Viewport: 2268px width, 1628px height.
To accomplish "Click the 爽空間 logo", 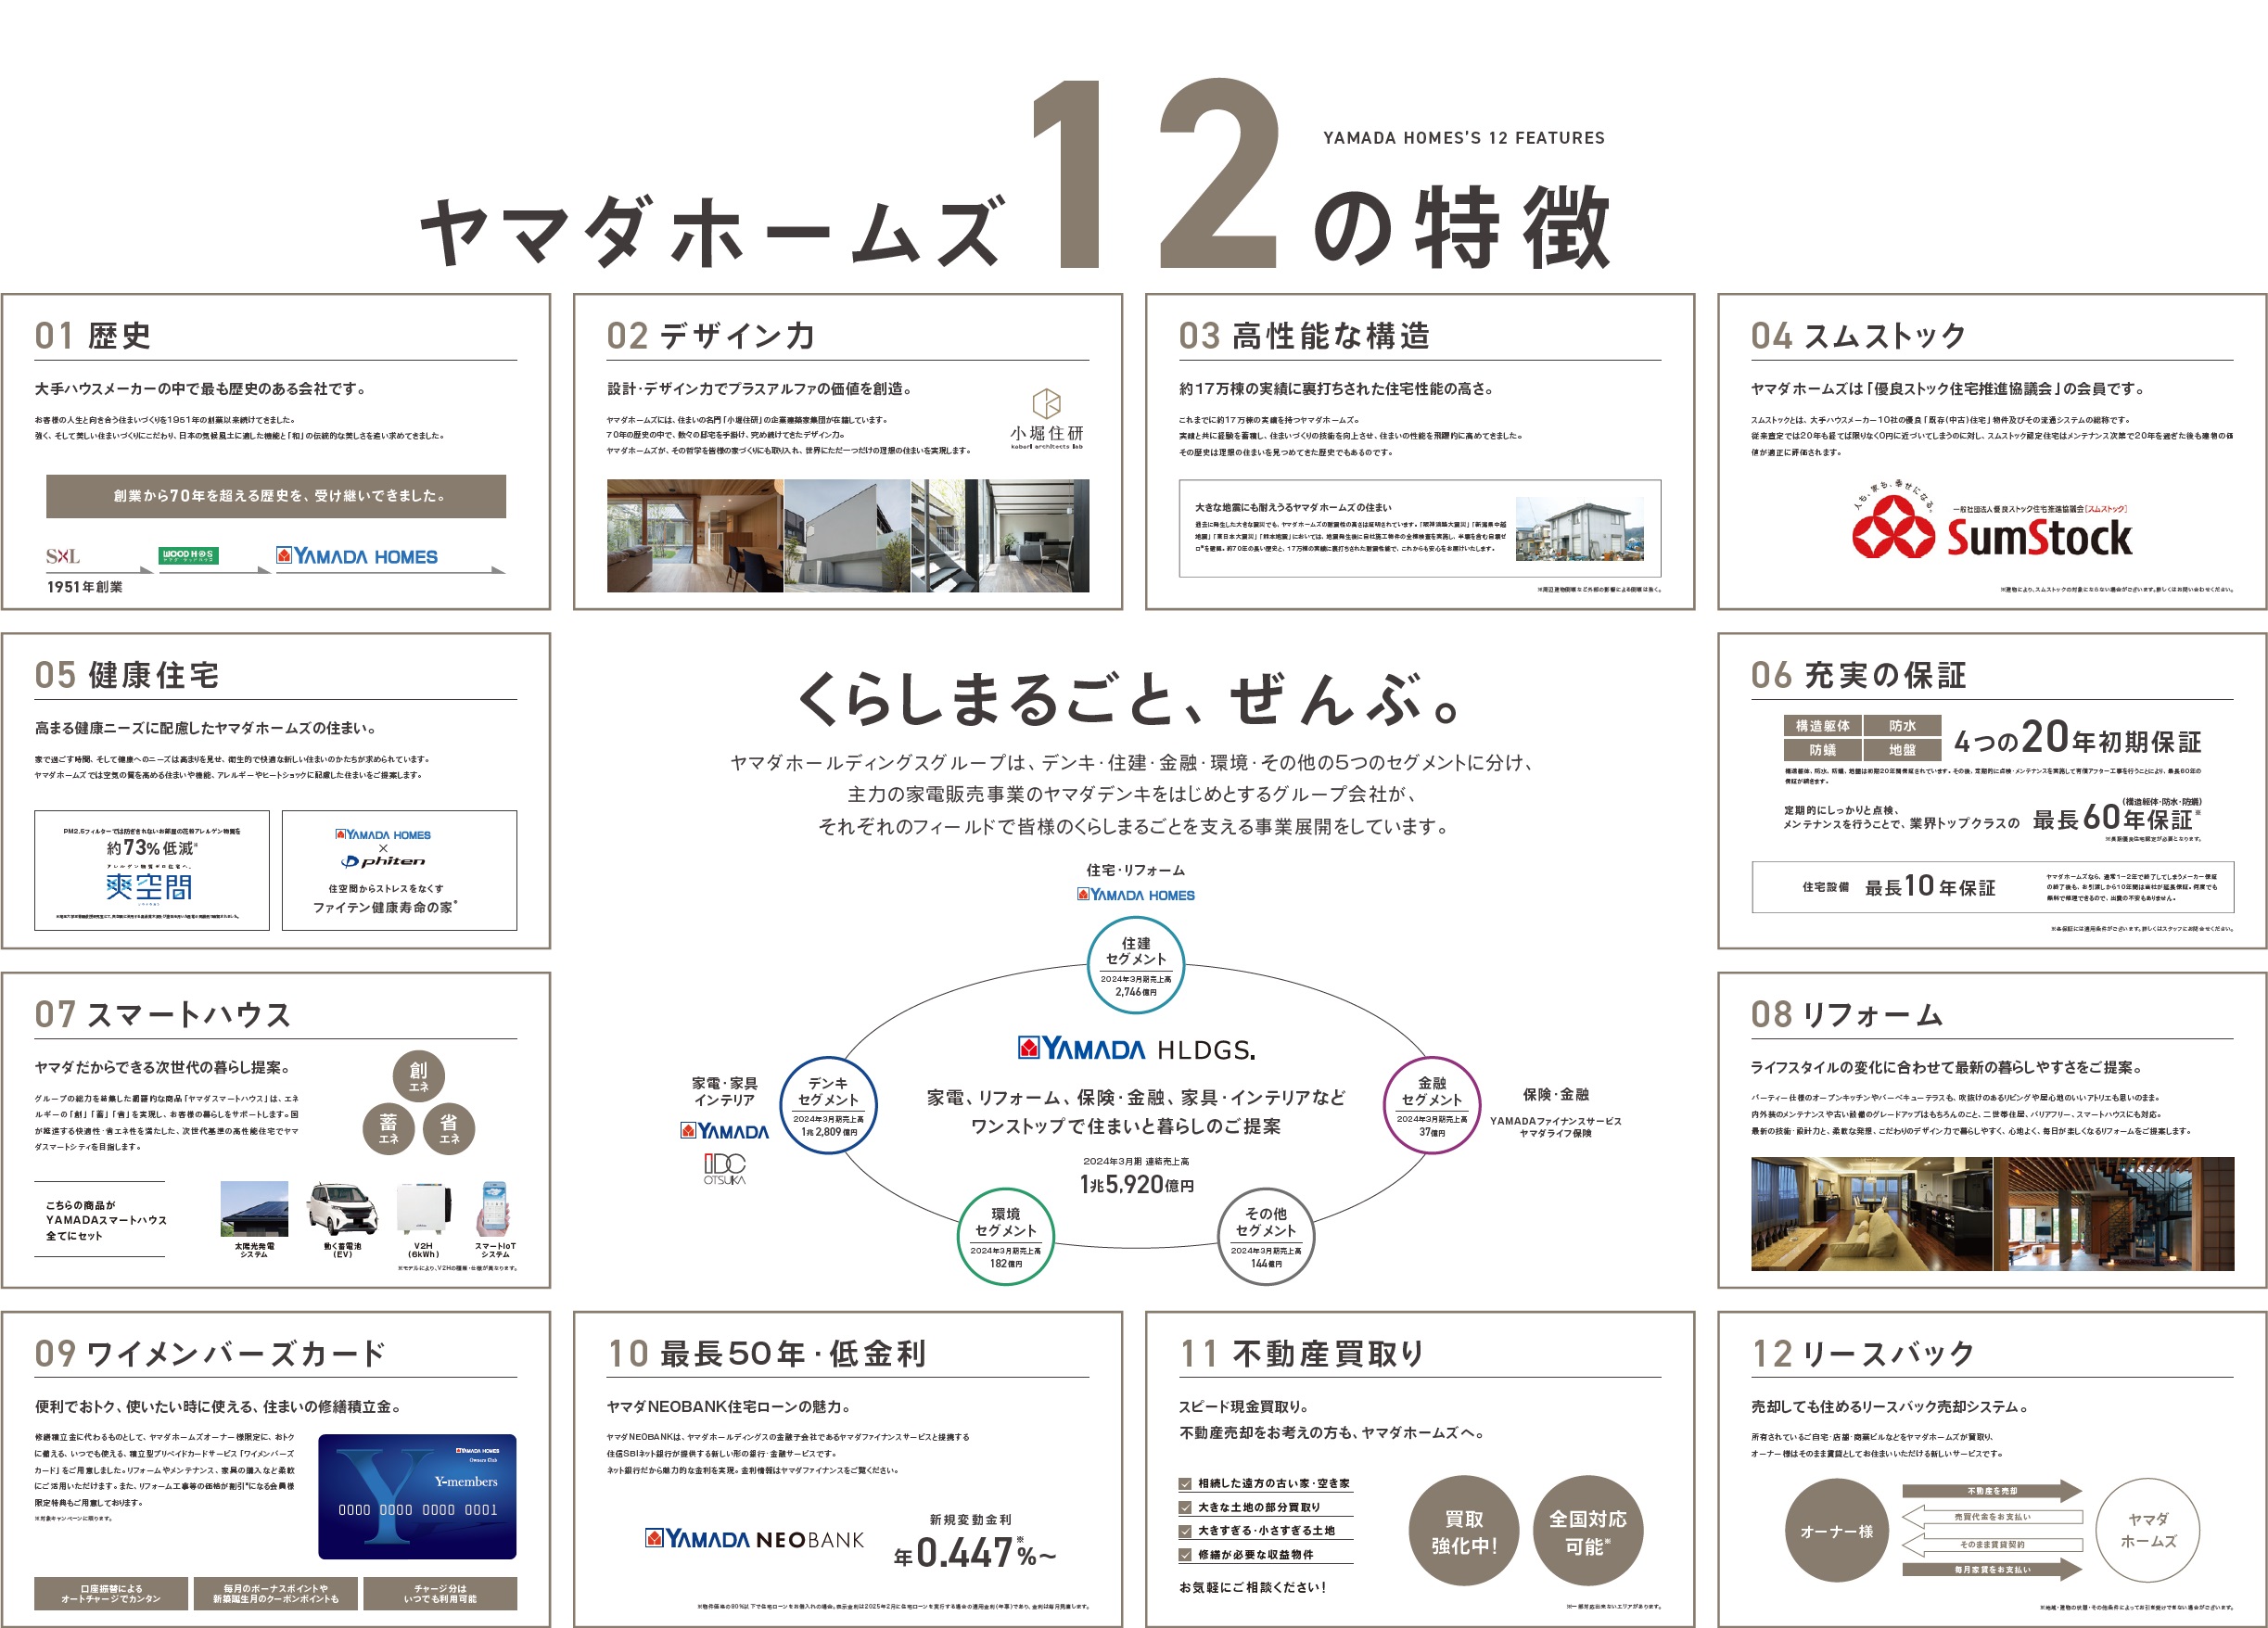I will (149, 886).
